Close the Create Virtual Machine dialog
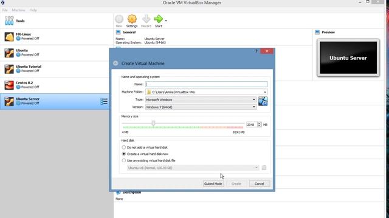Viewport: 389px width, 218px height. coord(267,51)
